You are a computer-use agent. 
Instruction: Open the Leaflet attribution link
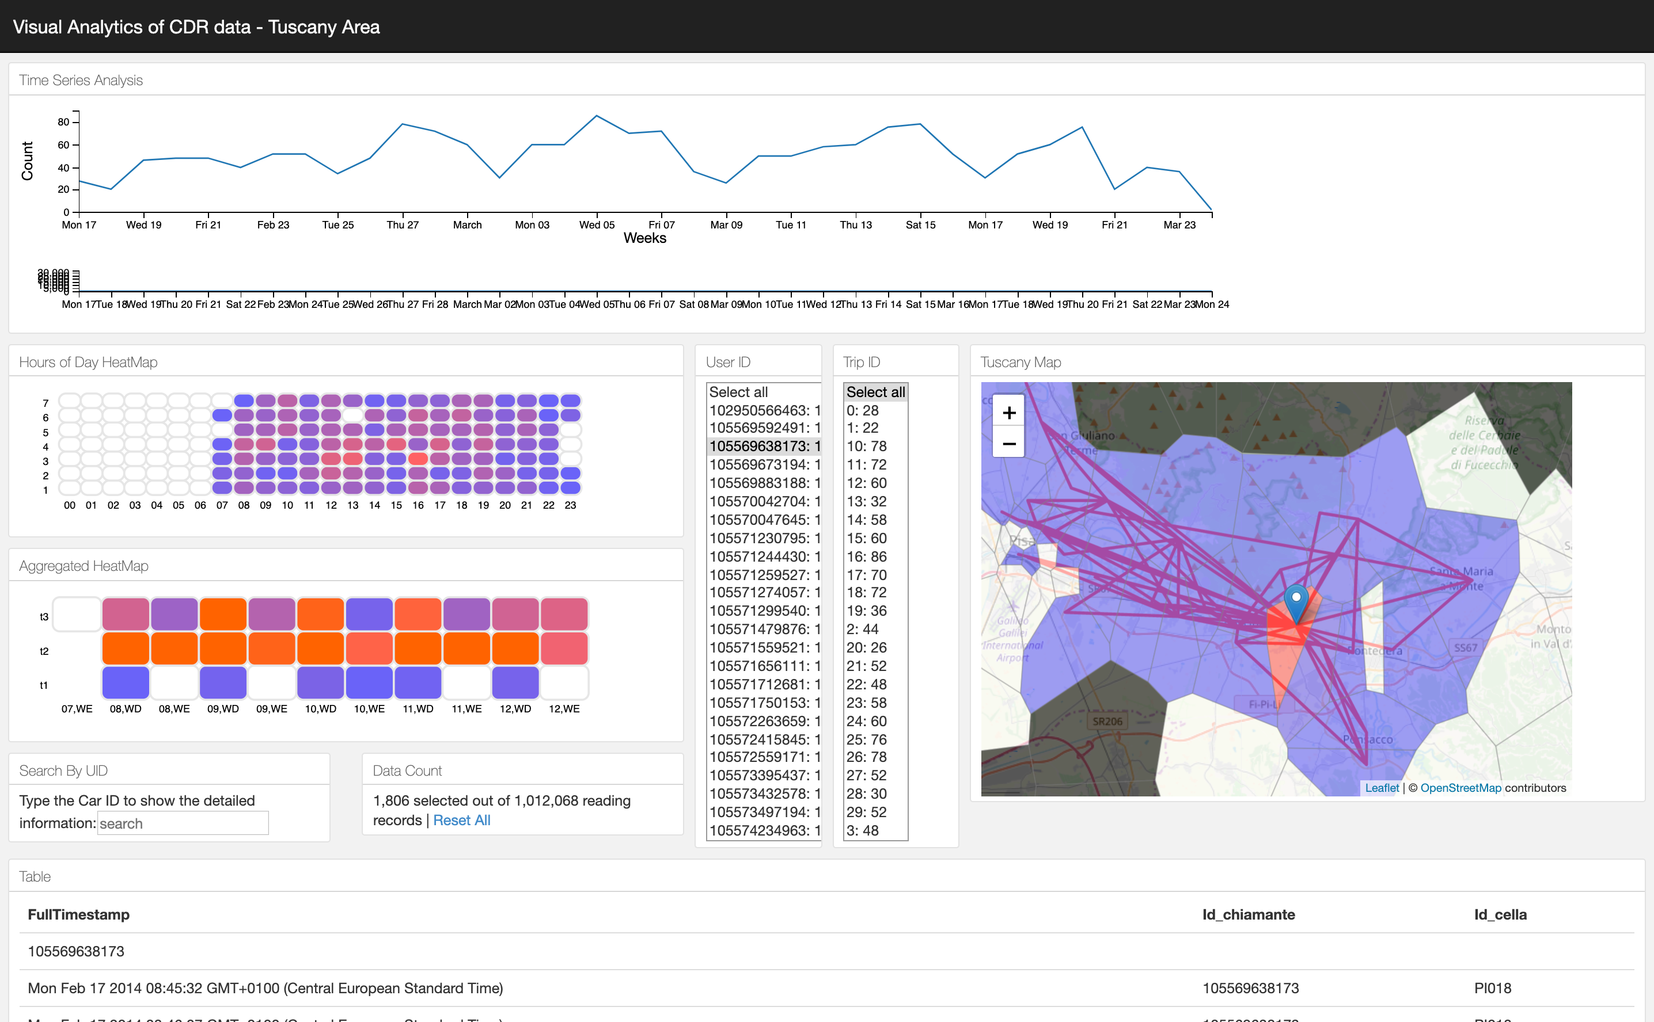(1382, 787)
